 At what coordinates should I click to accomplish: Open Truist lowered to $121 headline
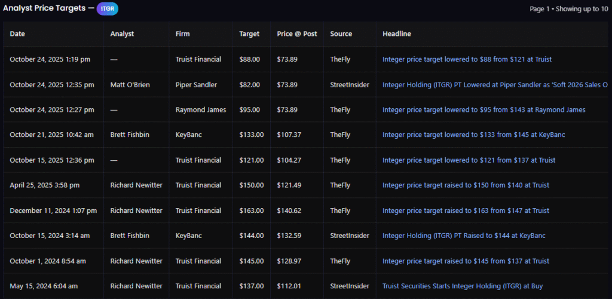(469, 160)
